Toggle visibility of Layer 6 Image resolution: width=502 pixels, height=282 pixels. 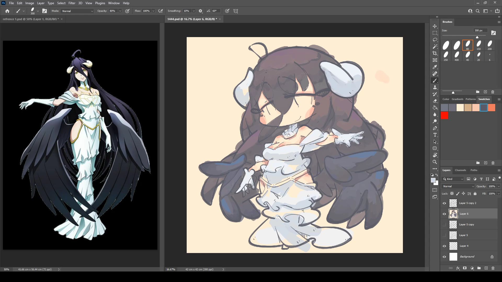pyautogui.click(x=444, y=214)
